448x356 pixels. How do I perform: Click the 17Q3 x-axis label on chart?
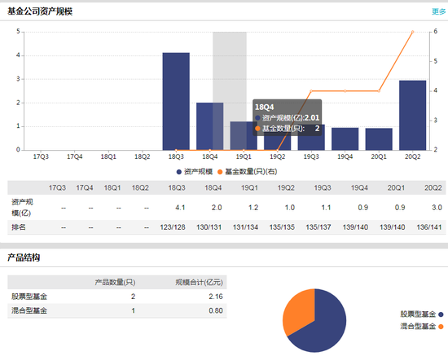pyautogui.click(x=41, y=157)
